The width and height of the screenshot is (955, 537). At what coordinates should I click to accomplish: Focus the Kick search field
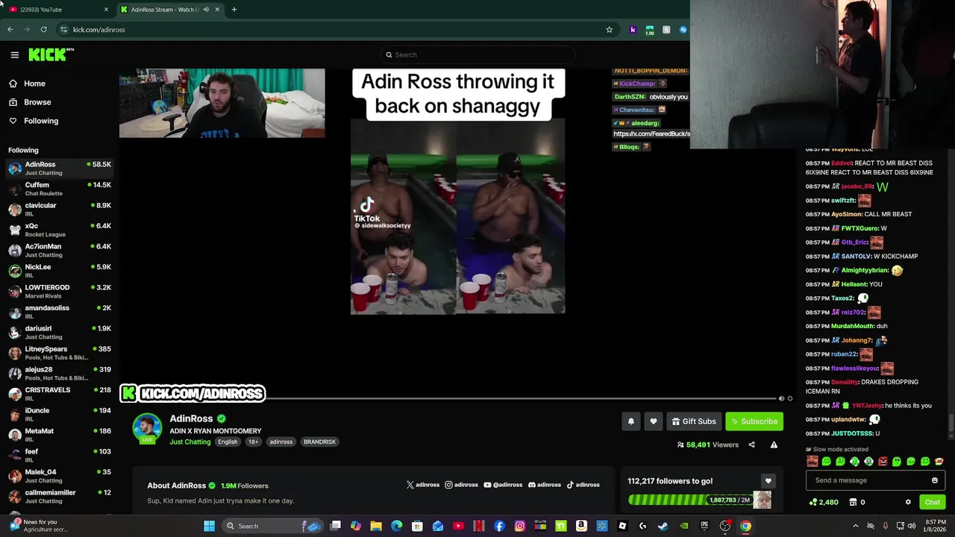(477, 54)
